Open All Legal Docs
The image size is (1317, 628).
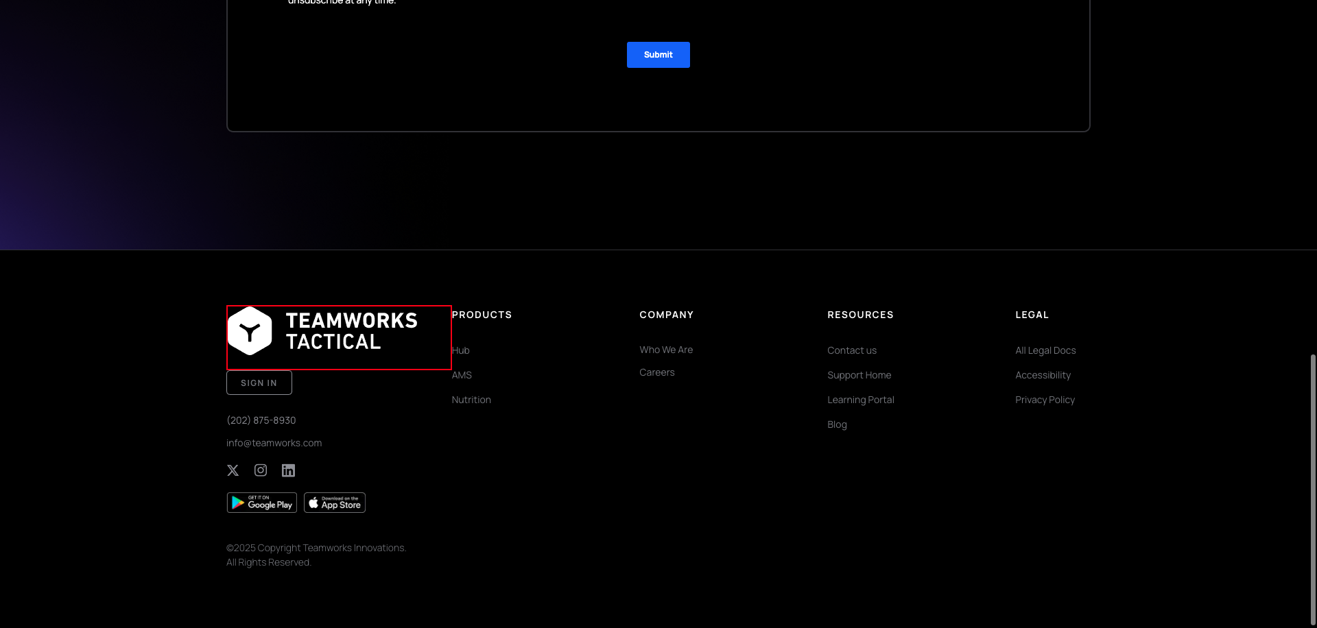(x=1045, y=350)
